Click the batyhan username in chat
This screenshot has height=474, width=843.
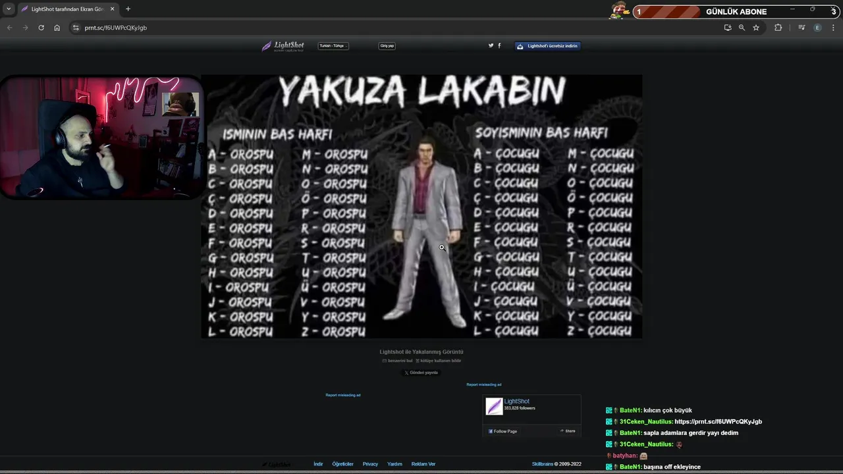coord(625,456)
